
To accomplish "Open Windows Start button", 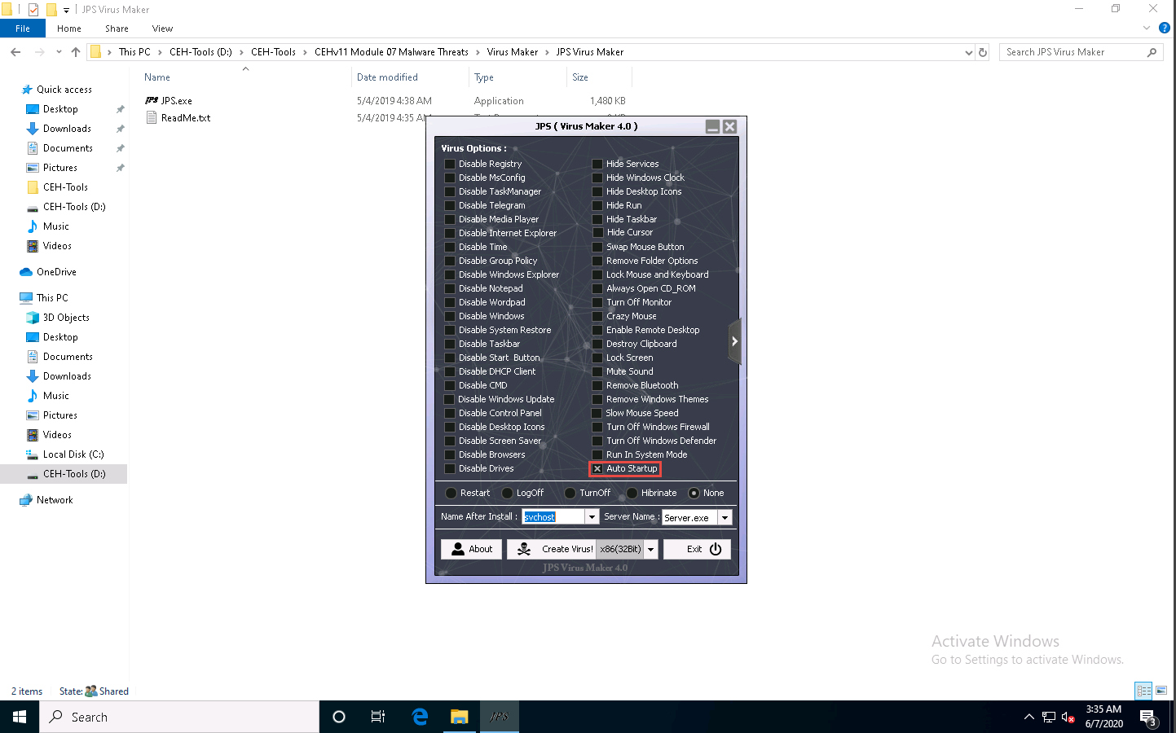I will coord(20,717).
